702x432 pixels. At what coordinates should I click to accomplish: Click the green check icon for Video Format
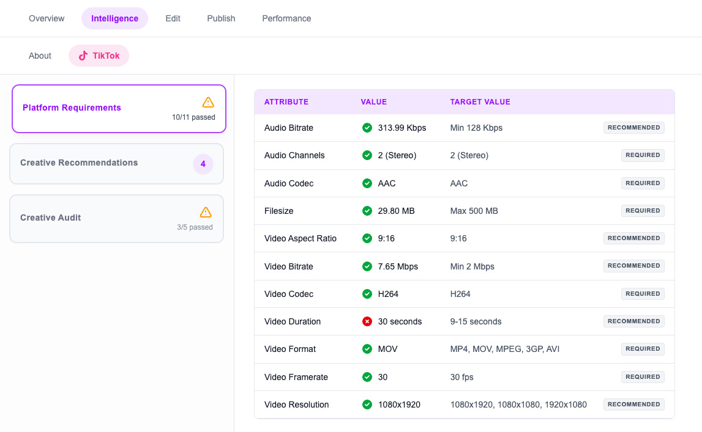click(367, 349)
